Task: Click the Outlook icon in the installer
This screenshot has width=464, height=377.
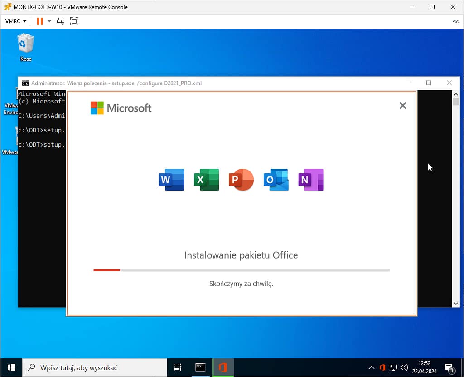Action: (276, 180)
